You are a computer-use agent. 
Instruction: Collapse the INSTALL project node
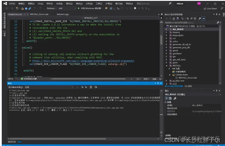click(x=166, y=66)
